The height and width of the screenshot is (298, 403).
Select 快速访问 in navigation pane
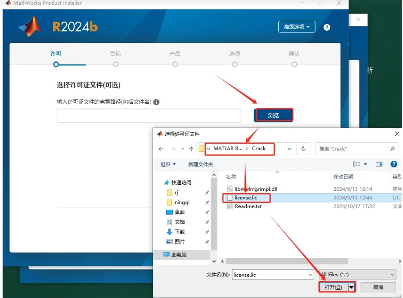(181, 183)
